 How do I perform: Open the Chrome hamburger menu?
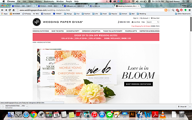[189, 10]
